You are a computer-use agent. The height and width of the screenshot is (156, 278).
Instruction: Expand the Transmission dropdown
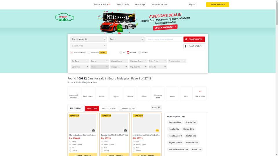pyautogui.click(x=177, y=61)
